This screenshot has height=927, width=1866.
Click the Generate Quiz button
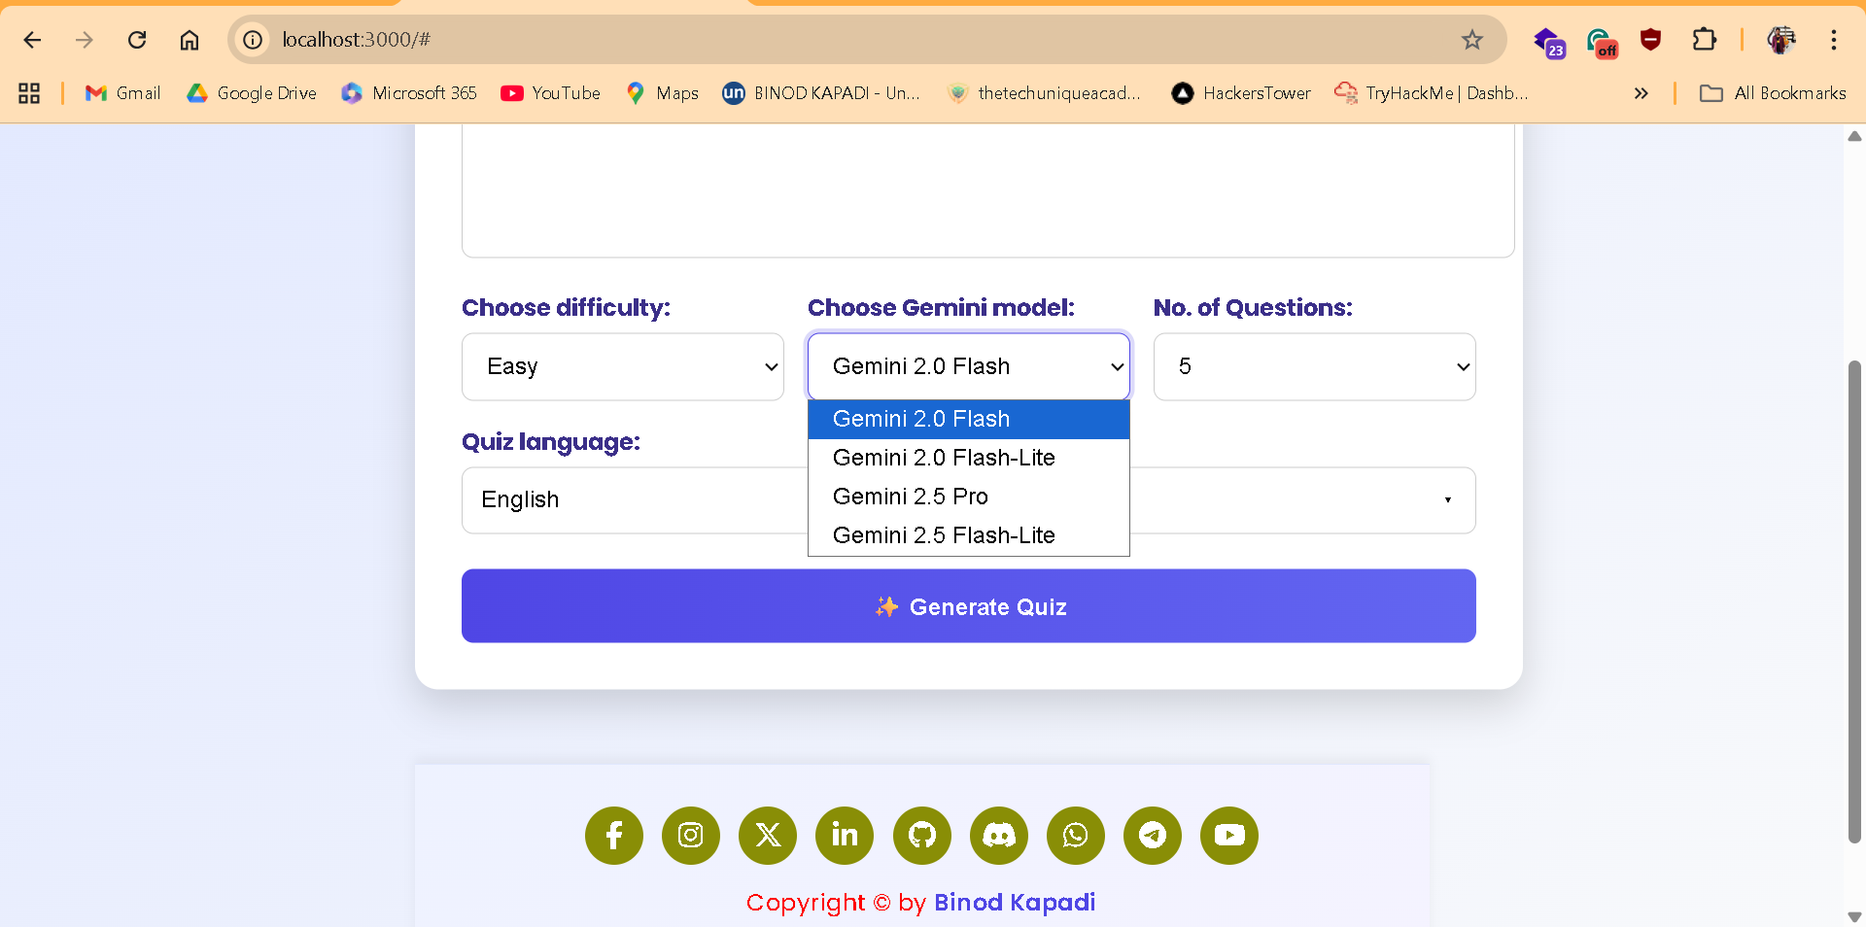point(968,605)
